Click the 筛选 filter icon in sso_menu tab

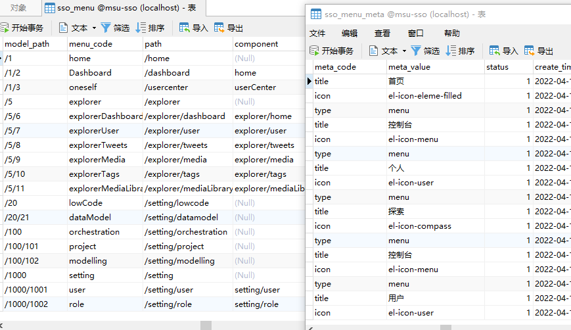click(x=106, y=28)
